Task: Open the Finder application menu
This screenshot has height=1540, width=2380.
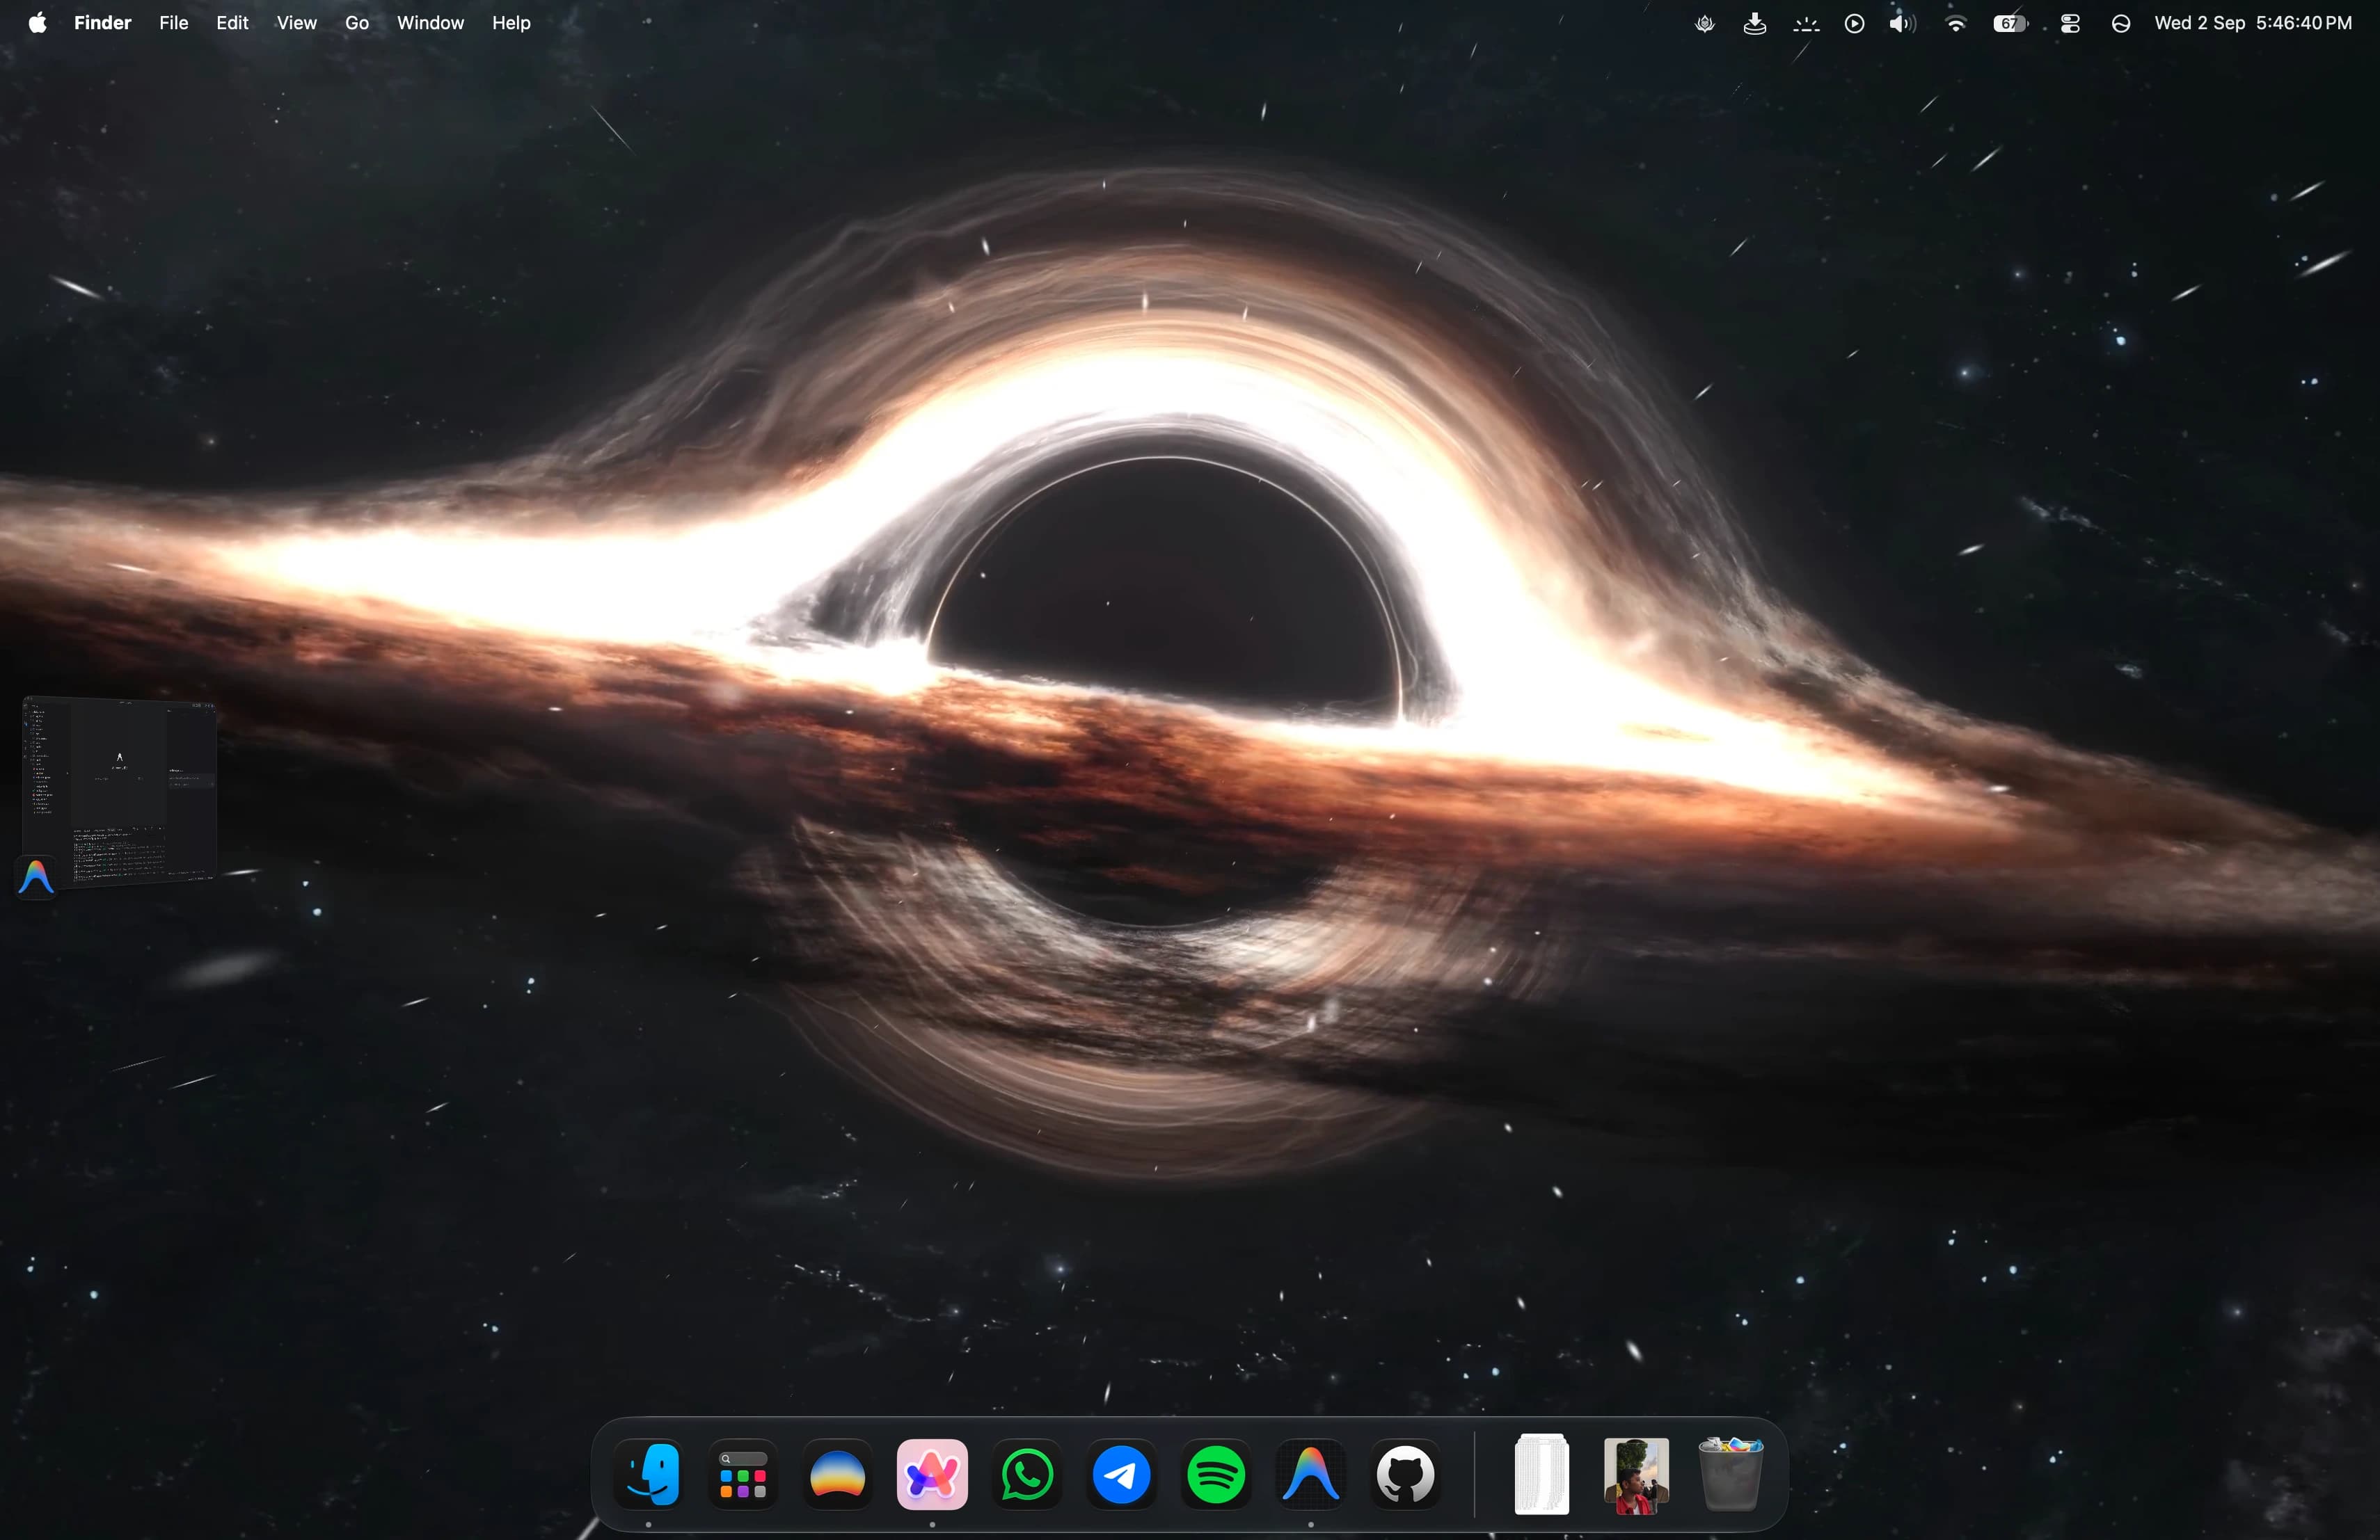Action: point(102,22)
